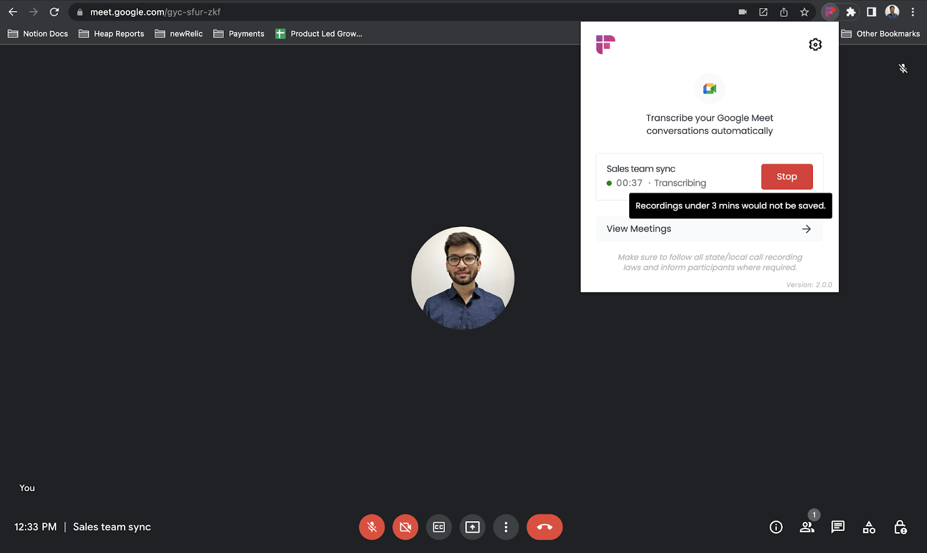Click the Fireflies extension icon in the browser toolbar

(x=830, y=12)
